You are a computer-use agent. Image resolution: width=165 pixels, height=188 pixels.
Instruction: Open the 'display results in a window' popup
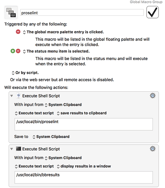tap(84, 166)
